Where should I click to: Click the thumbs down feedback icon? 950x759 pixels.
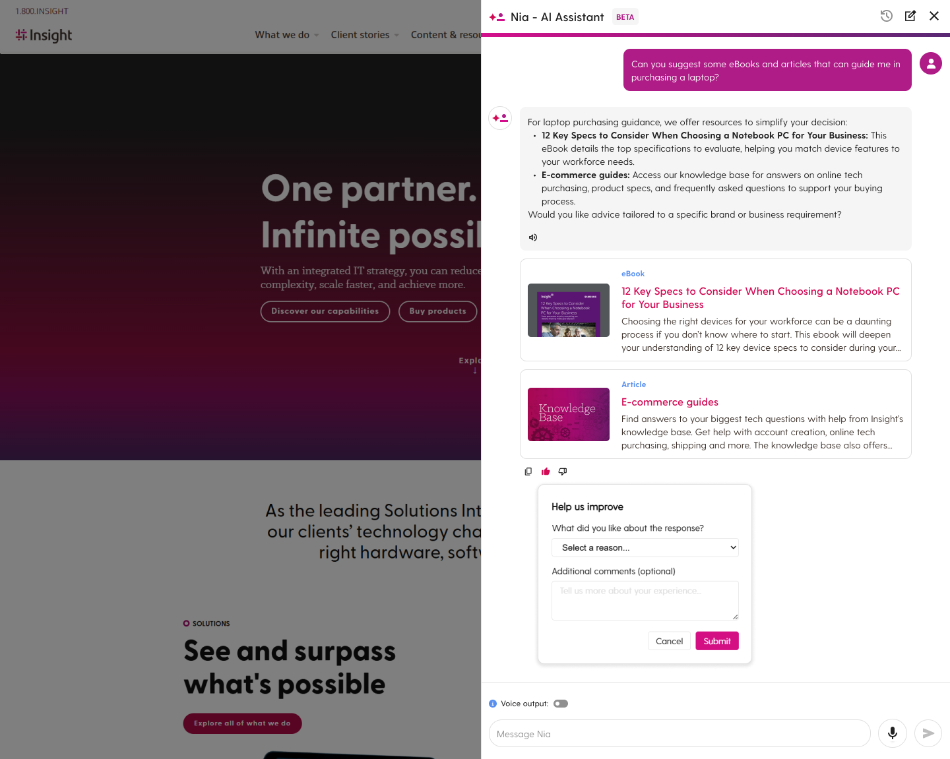pyautogui.click(x=563, y=471)
